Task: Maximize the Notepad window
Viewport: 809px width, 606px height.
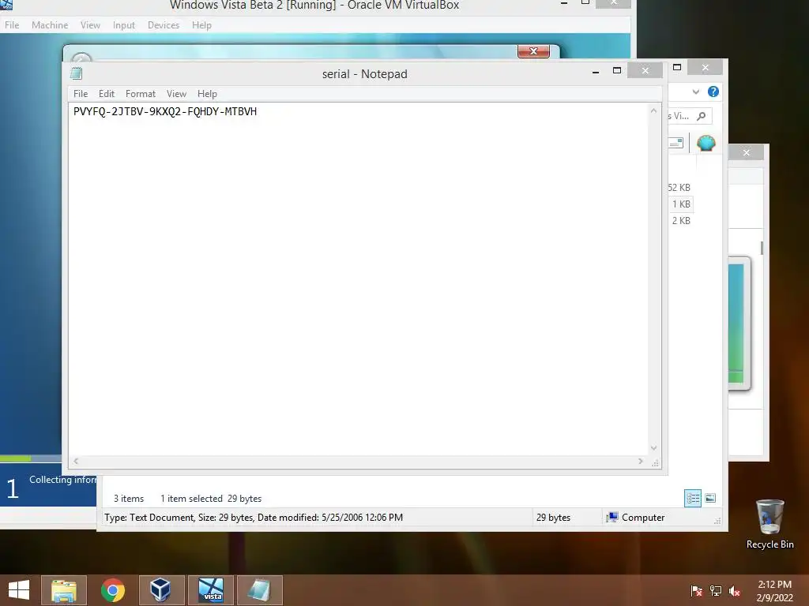Action: pyautogui.click(x=617, y=70)
